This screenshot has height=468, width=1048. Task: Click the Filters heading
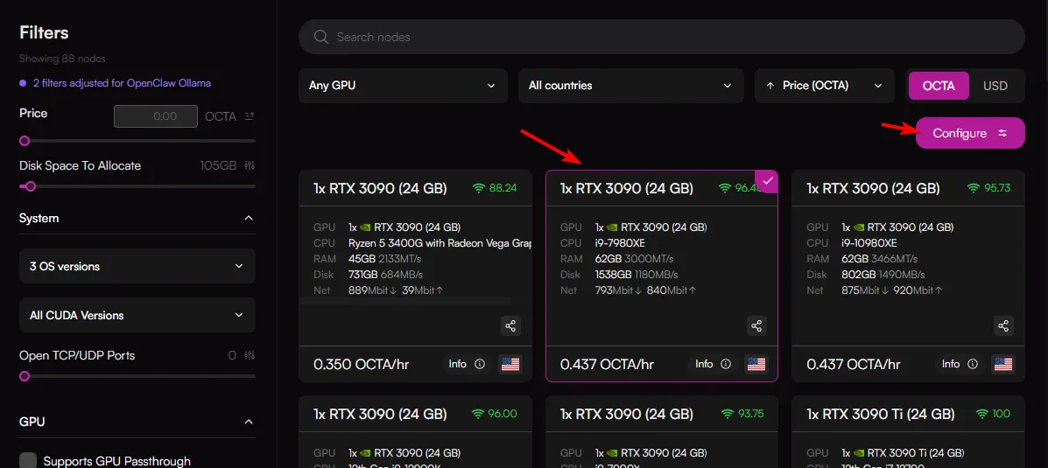pos(44,32)
